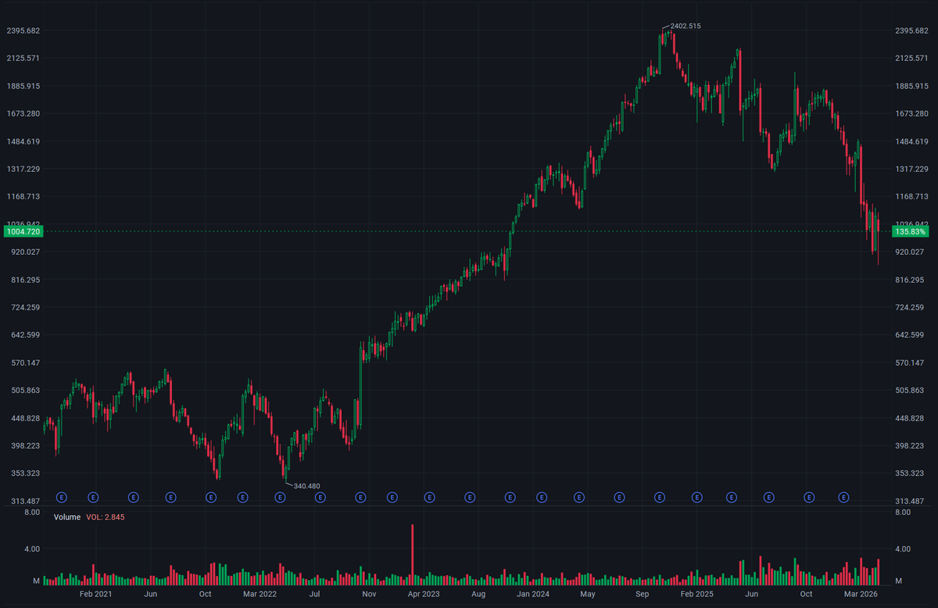Click the earnings marker beneath the Oct label
This screenshot has height=608, width=938.
tap(209, 497)
